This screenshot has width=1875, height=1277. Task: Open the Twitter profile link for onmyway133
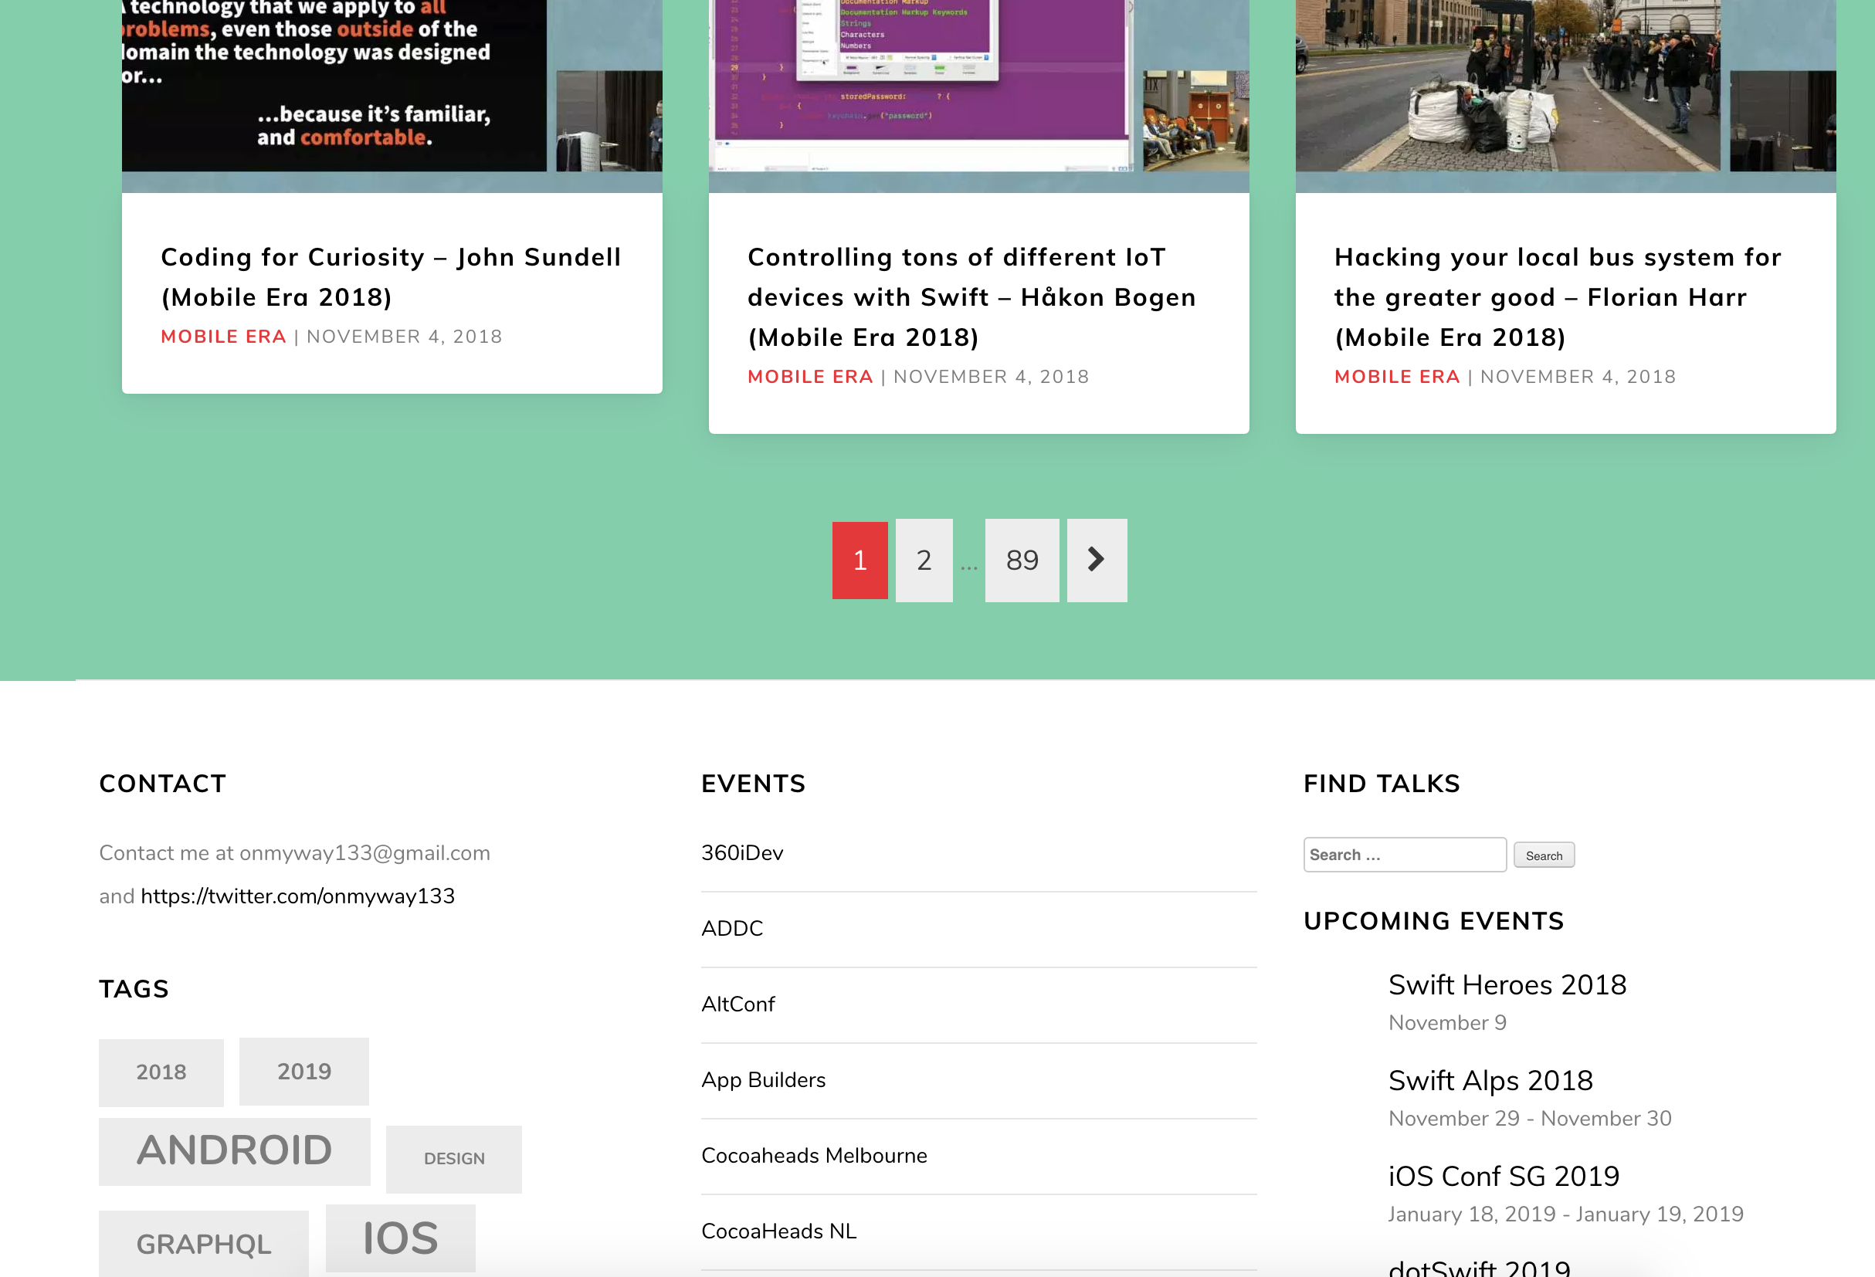[x=297, y=896]
